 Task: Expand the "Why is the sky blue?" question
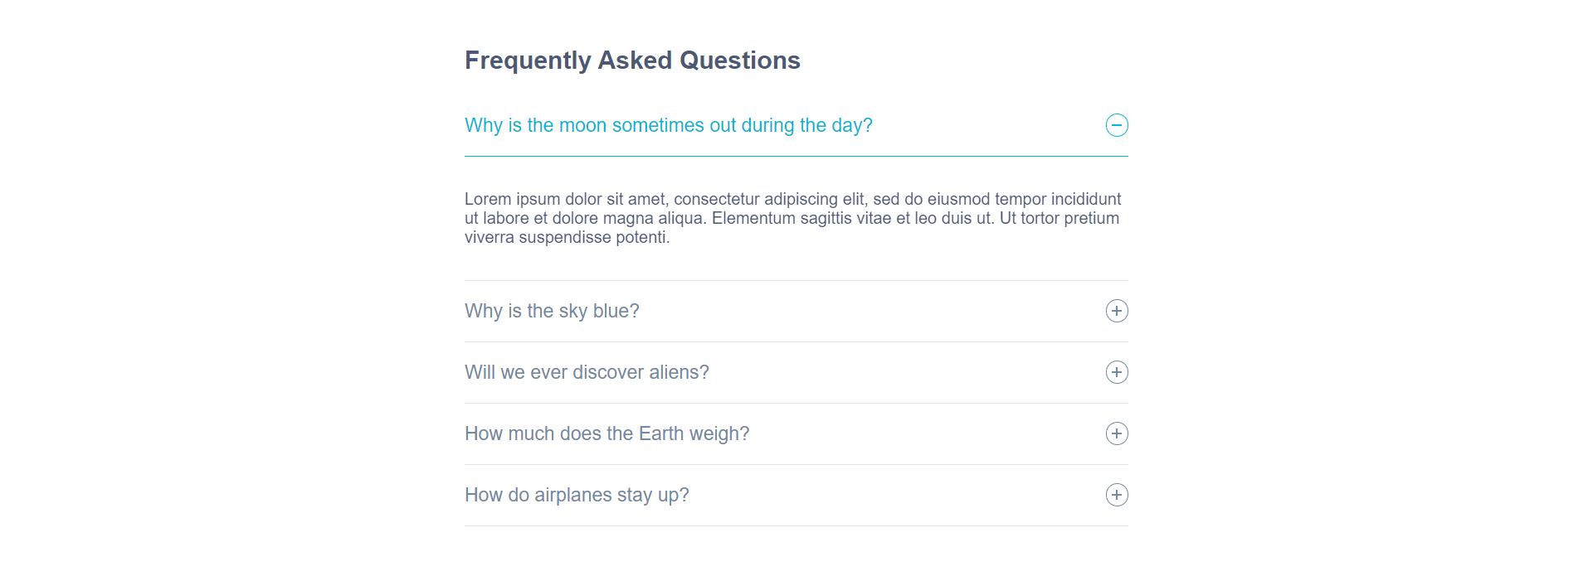point(552,311)
